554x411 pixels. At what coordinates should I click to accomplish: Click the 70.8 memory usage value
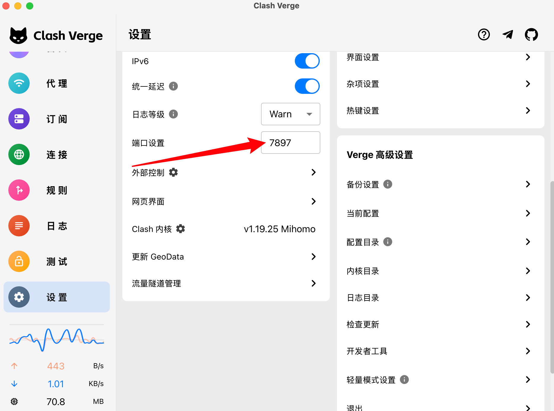coord(56,401)
